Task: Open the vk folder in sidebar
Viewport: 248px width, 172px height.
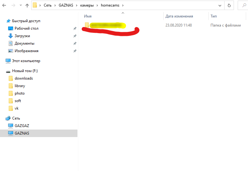Action: 17,108
